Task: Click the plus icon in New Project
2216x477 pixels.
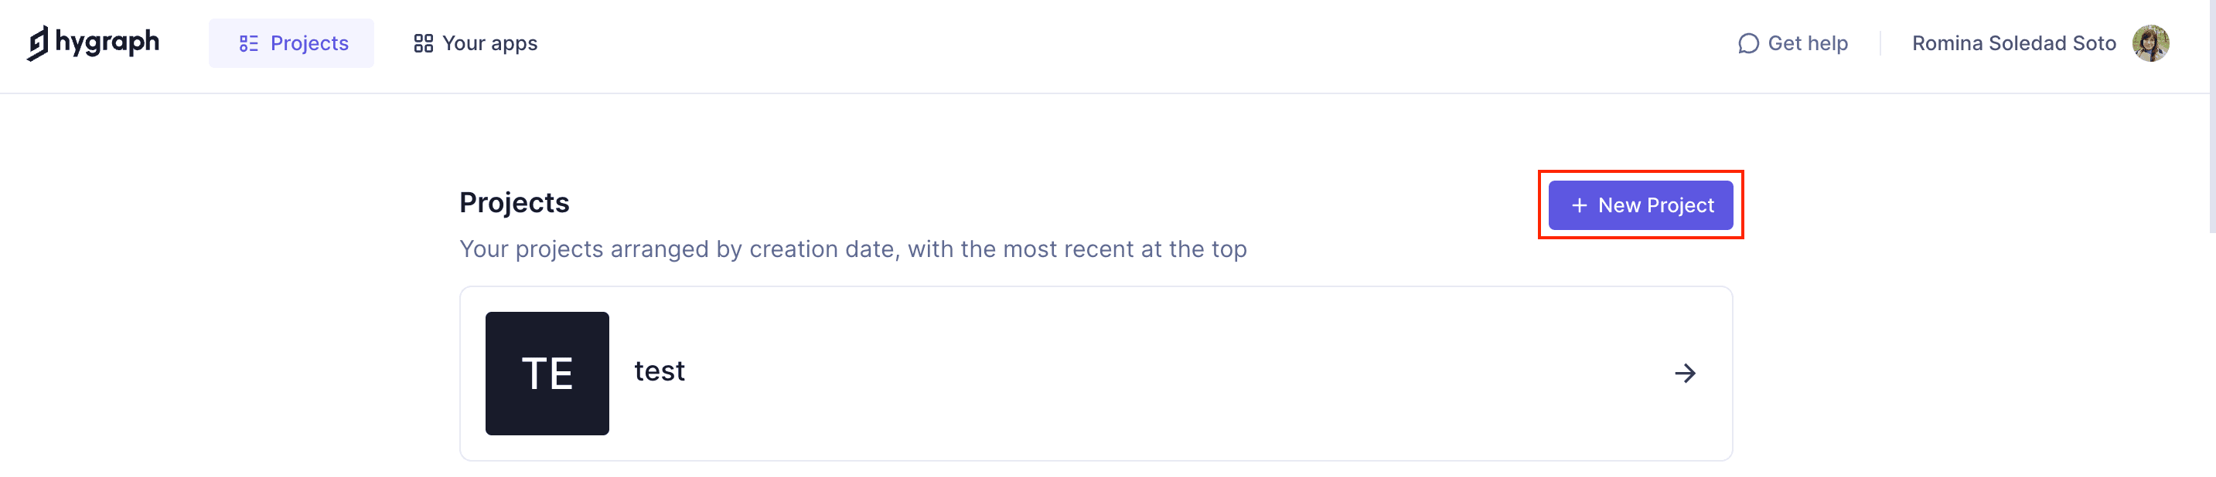Action: 1580,206
